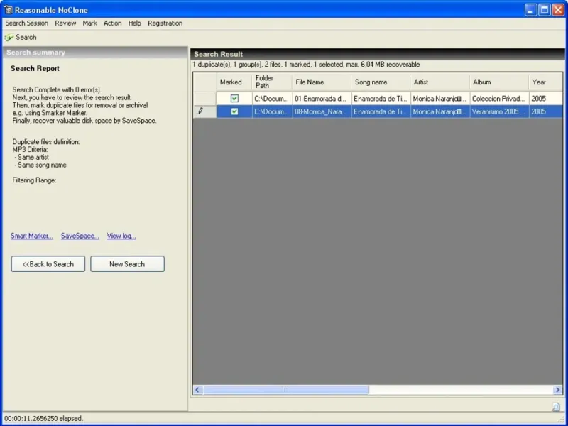Click the New Search button
This screenshot has height=426, width=568.
point(127,264)
